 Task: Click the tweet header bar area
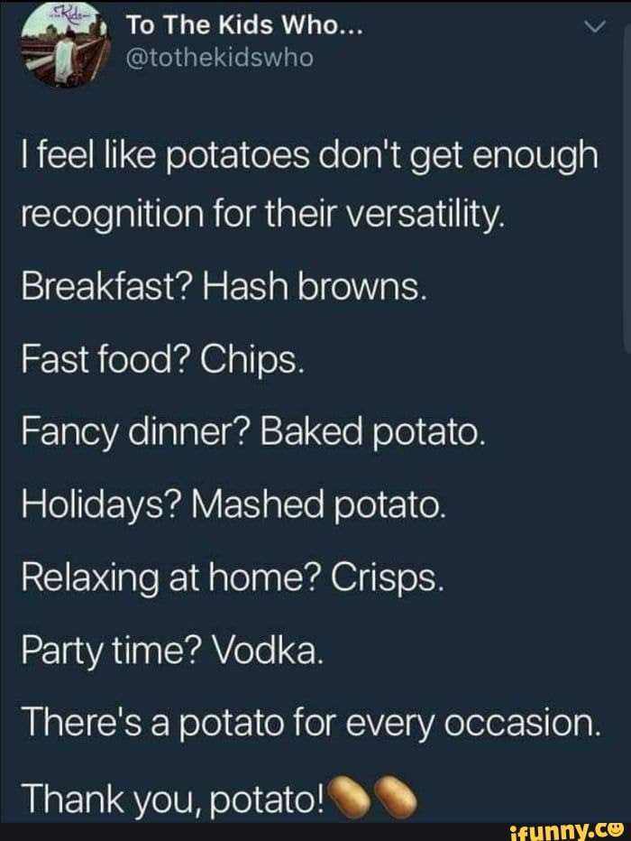coord(315,45)
